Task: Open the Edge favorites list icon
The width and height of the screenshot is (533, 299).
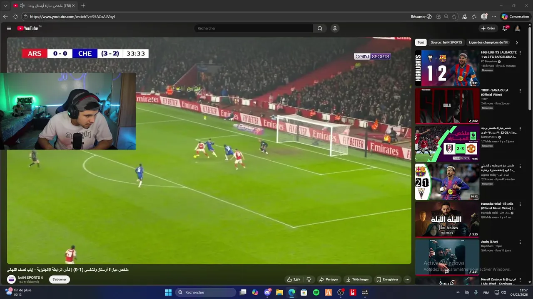Action: tap(474, 17)
